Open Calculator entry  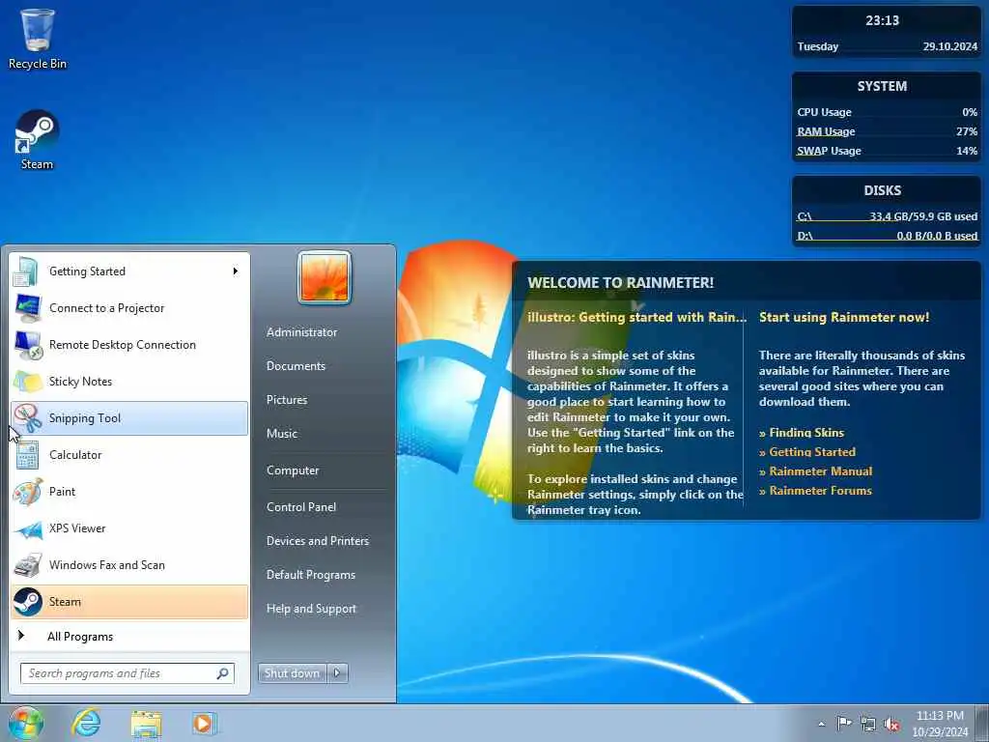[x=129, y=455]
